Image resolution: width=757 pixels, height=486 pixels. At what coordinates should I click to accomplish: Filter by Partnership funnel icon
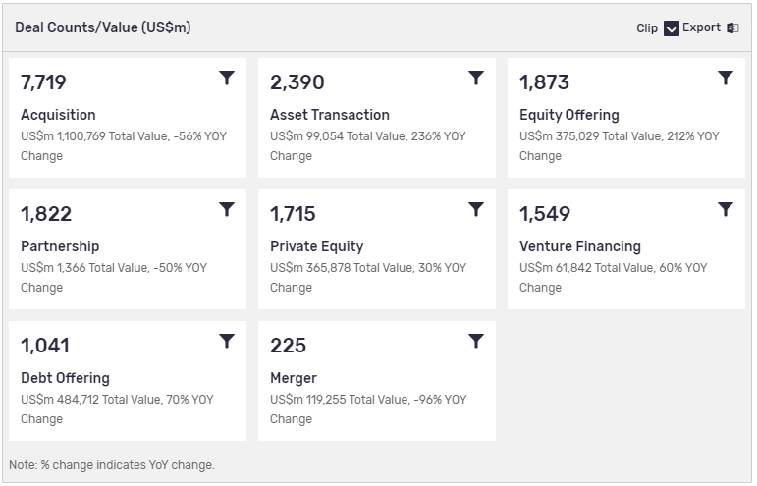click(227, 209)
